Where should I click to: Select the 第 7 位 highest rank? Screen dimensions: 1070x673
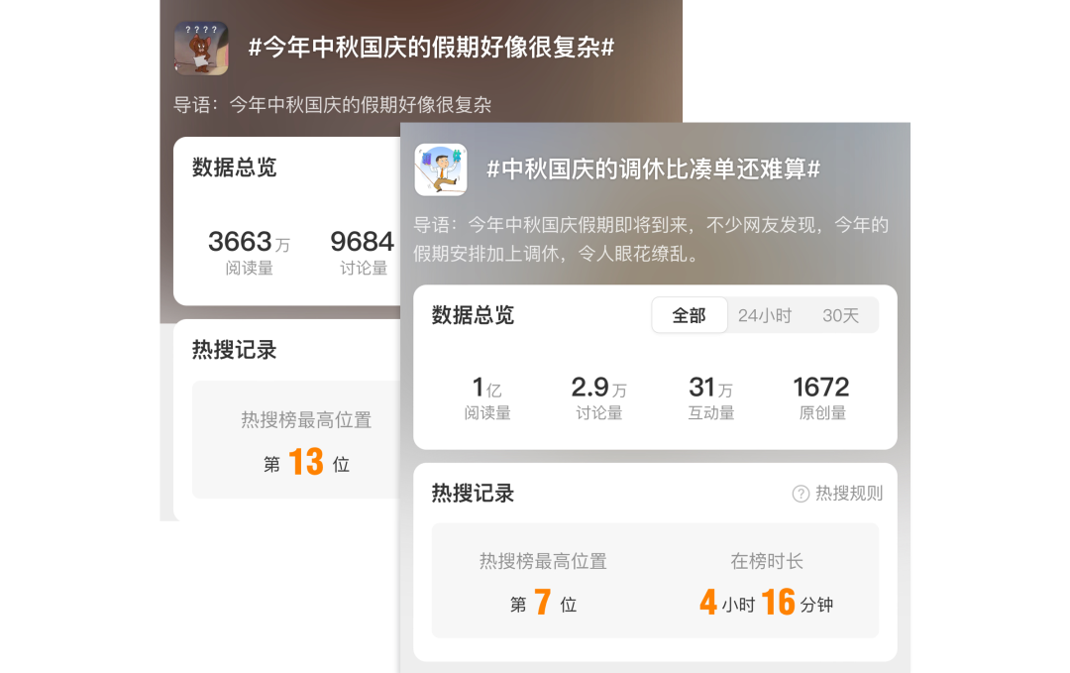tap(543, 604)
